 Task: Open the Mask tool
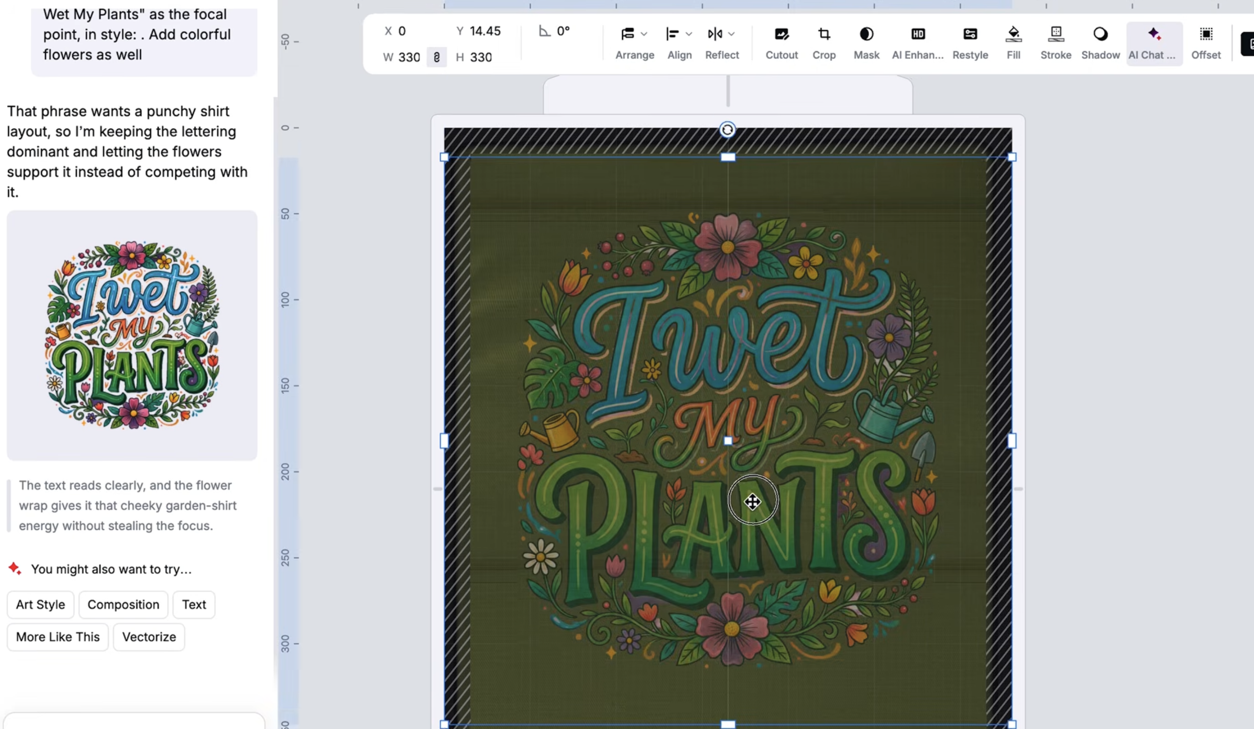(x=866, y=43)
